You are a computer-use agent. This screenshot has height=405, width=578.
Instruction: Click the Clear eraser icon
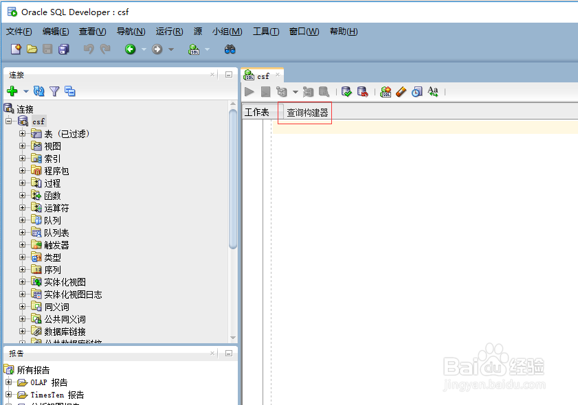pos(401,92)
